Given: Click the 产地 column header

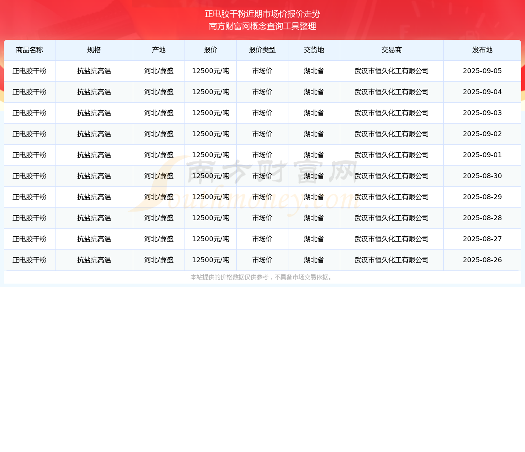Looking at the screenshot, I should [x=159, y=50].
